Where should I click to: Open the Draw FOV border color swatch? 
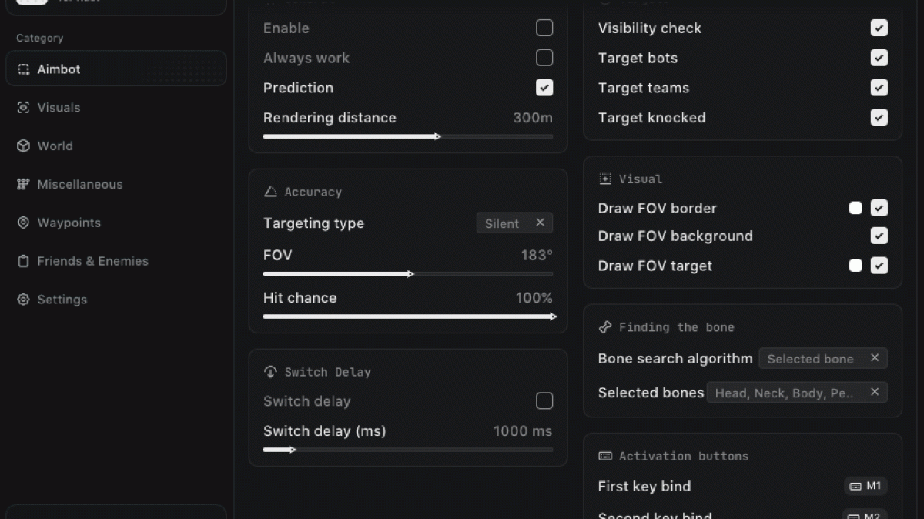855,208
